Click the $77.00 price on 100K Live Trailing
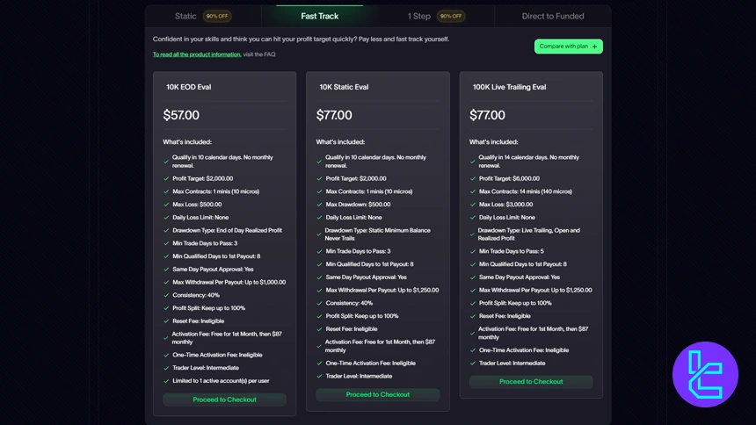 (488, 115)
